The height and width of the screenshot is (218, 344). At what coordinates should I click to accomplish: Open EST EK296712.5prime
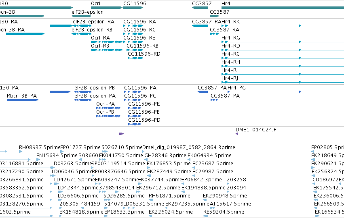tap(158, 188)
